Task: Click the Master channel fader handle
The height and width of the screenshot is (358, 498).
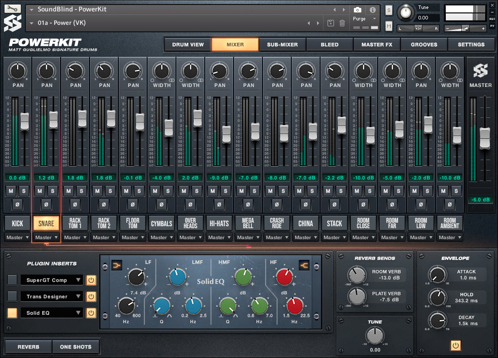Action: pyautogui.click(x=485, y=138)
